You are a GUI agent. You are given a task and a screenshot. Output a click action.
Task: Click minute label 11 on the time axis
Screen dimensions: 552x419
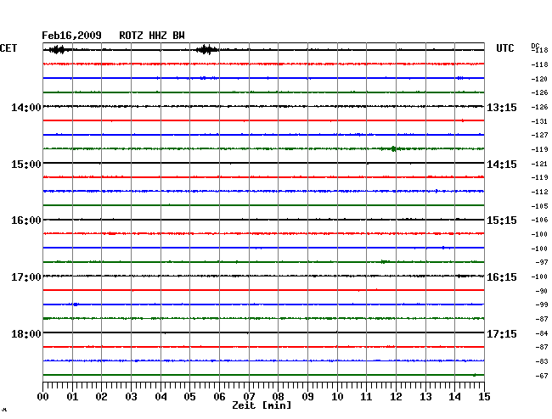366,396
